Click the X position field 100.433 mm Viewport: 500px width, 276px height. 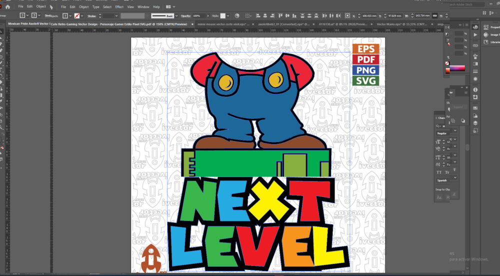click(369, 15)
